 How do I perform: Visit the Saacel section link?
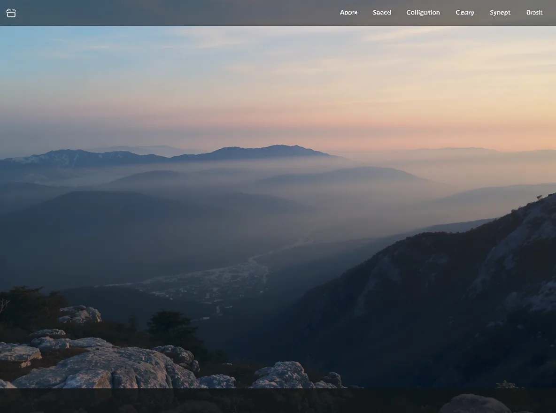pos(382,12)
